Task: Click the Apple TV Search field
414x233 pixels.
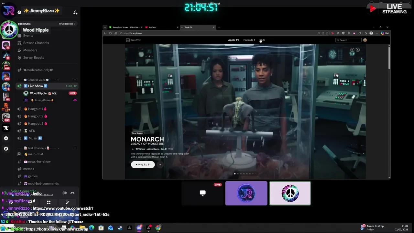Action: point(348,40)
